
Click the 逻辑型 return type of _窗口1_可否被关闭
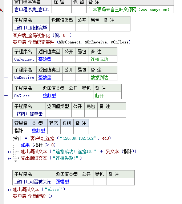[62, 182]
